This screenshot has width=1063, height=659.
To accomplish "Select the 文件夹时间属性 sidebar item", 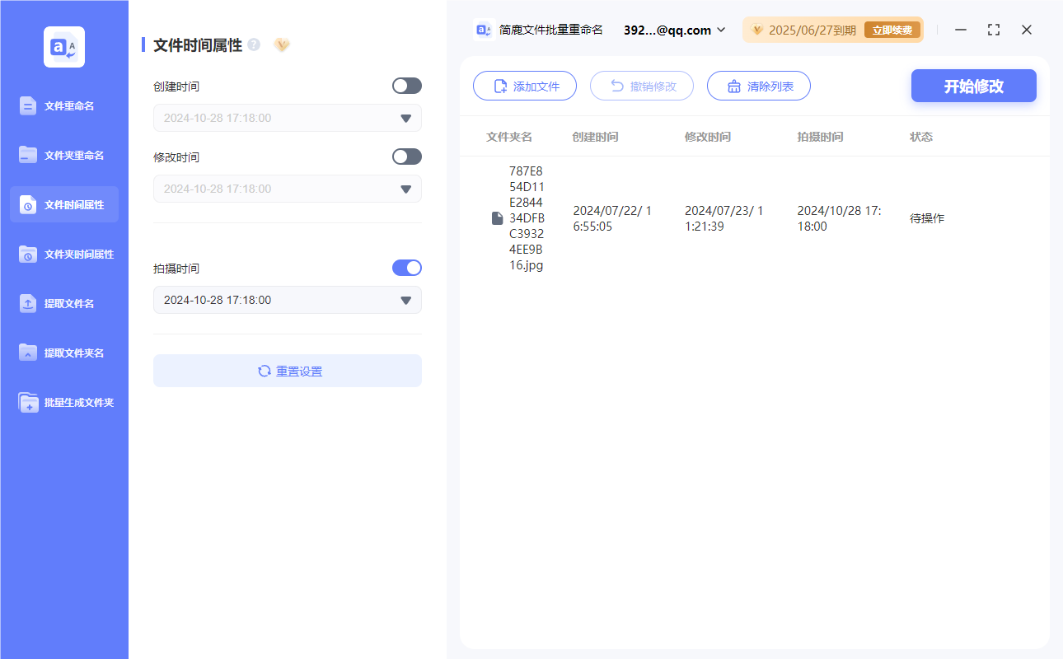I will pyautogui.click(x=63, y=254).
